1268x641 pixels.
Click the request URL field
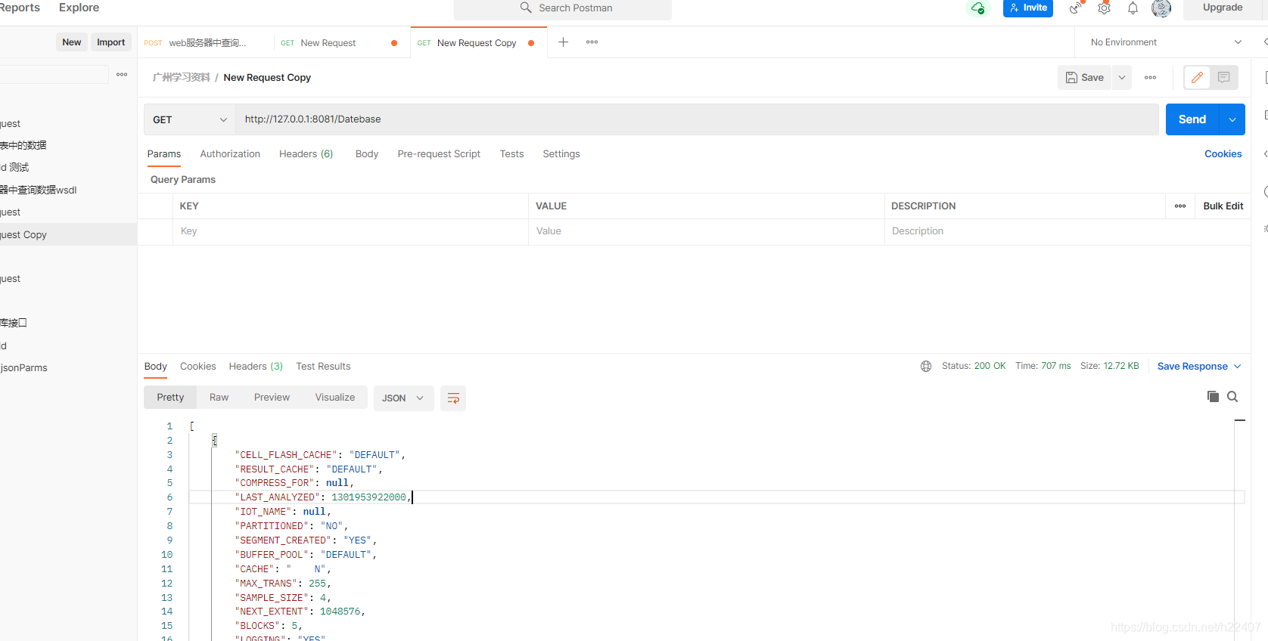[697, 119]
